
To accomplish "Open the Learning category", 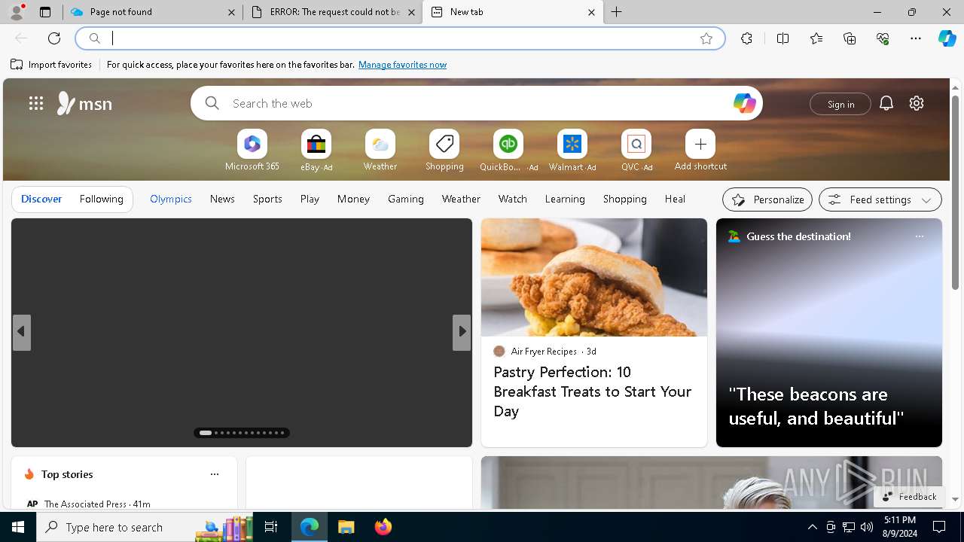I will (x=565, y=199).
